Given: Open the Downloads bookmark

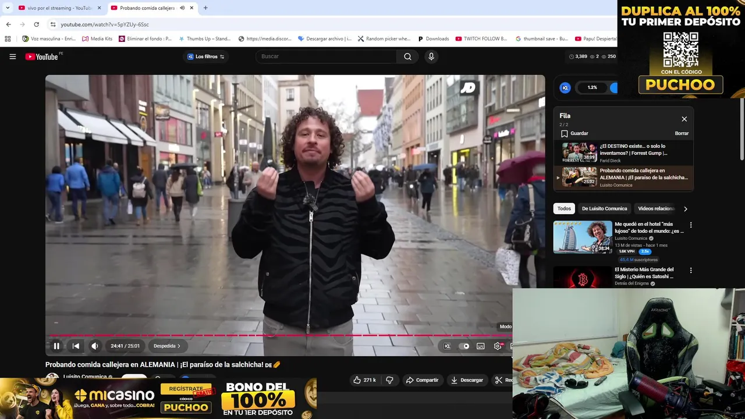Looking at the screenshot, I should pos(434,39).
